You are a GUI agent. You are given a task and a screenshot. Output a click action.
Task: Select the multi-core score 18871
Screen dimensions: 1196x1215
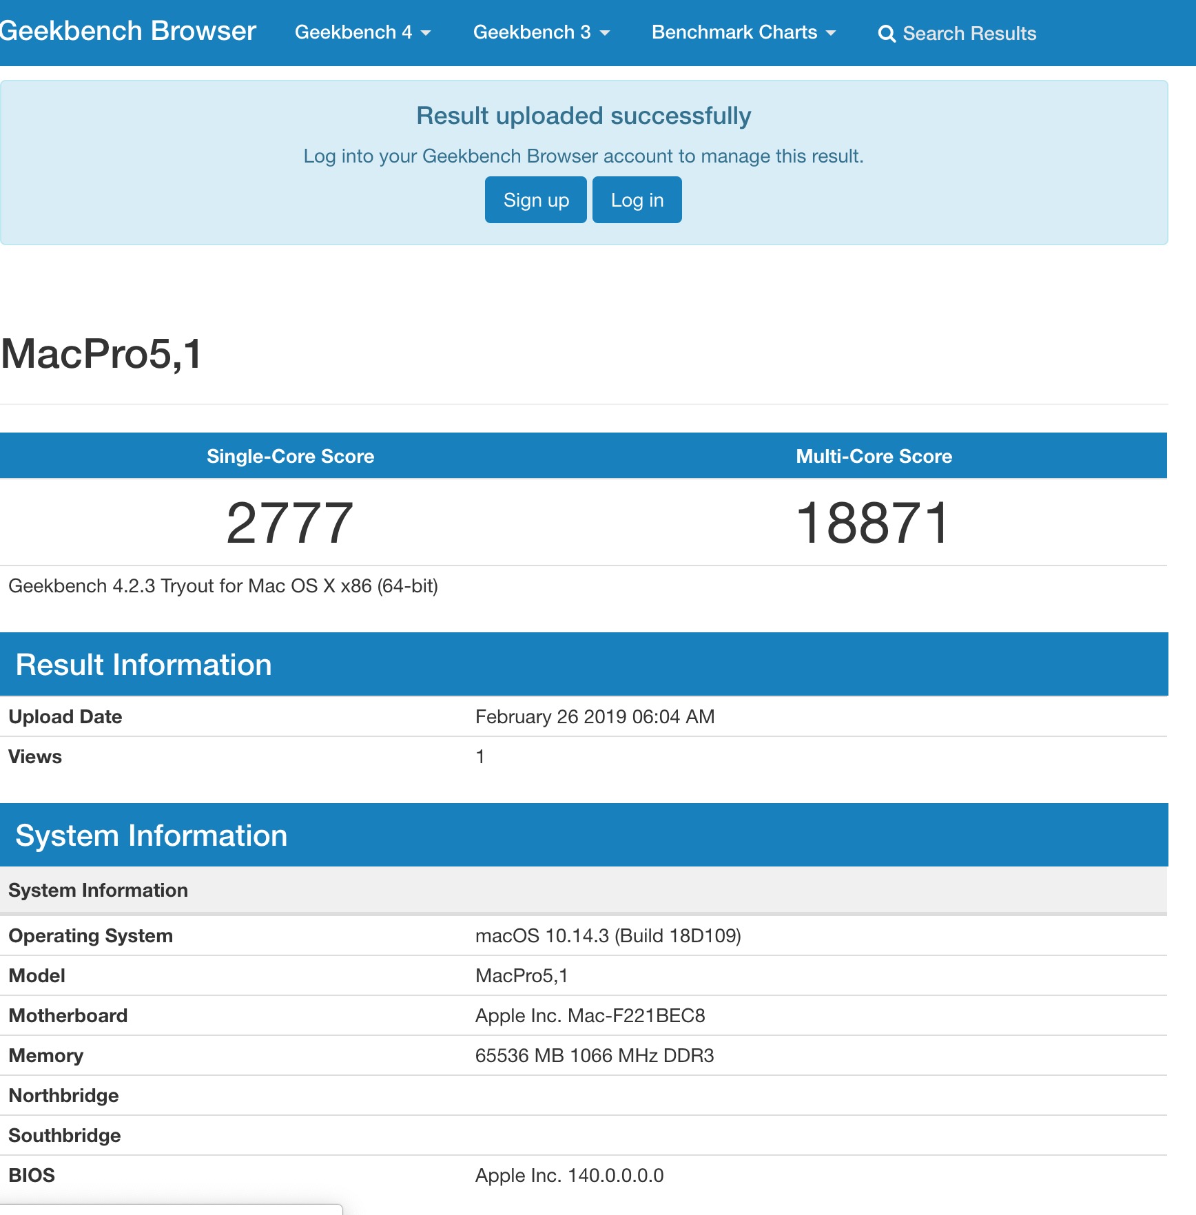874,523
